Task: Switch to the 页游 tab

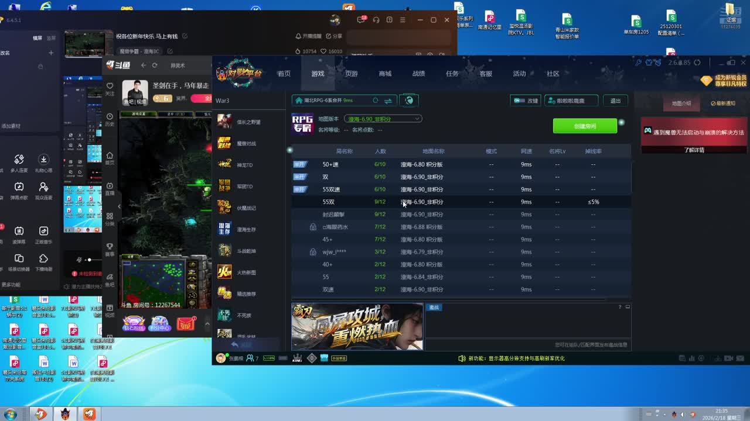Action: pyautogui.click(x=351, y=74)
